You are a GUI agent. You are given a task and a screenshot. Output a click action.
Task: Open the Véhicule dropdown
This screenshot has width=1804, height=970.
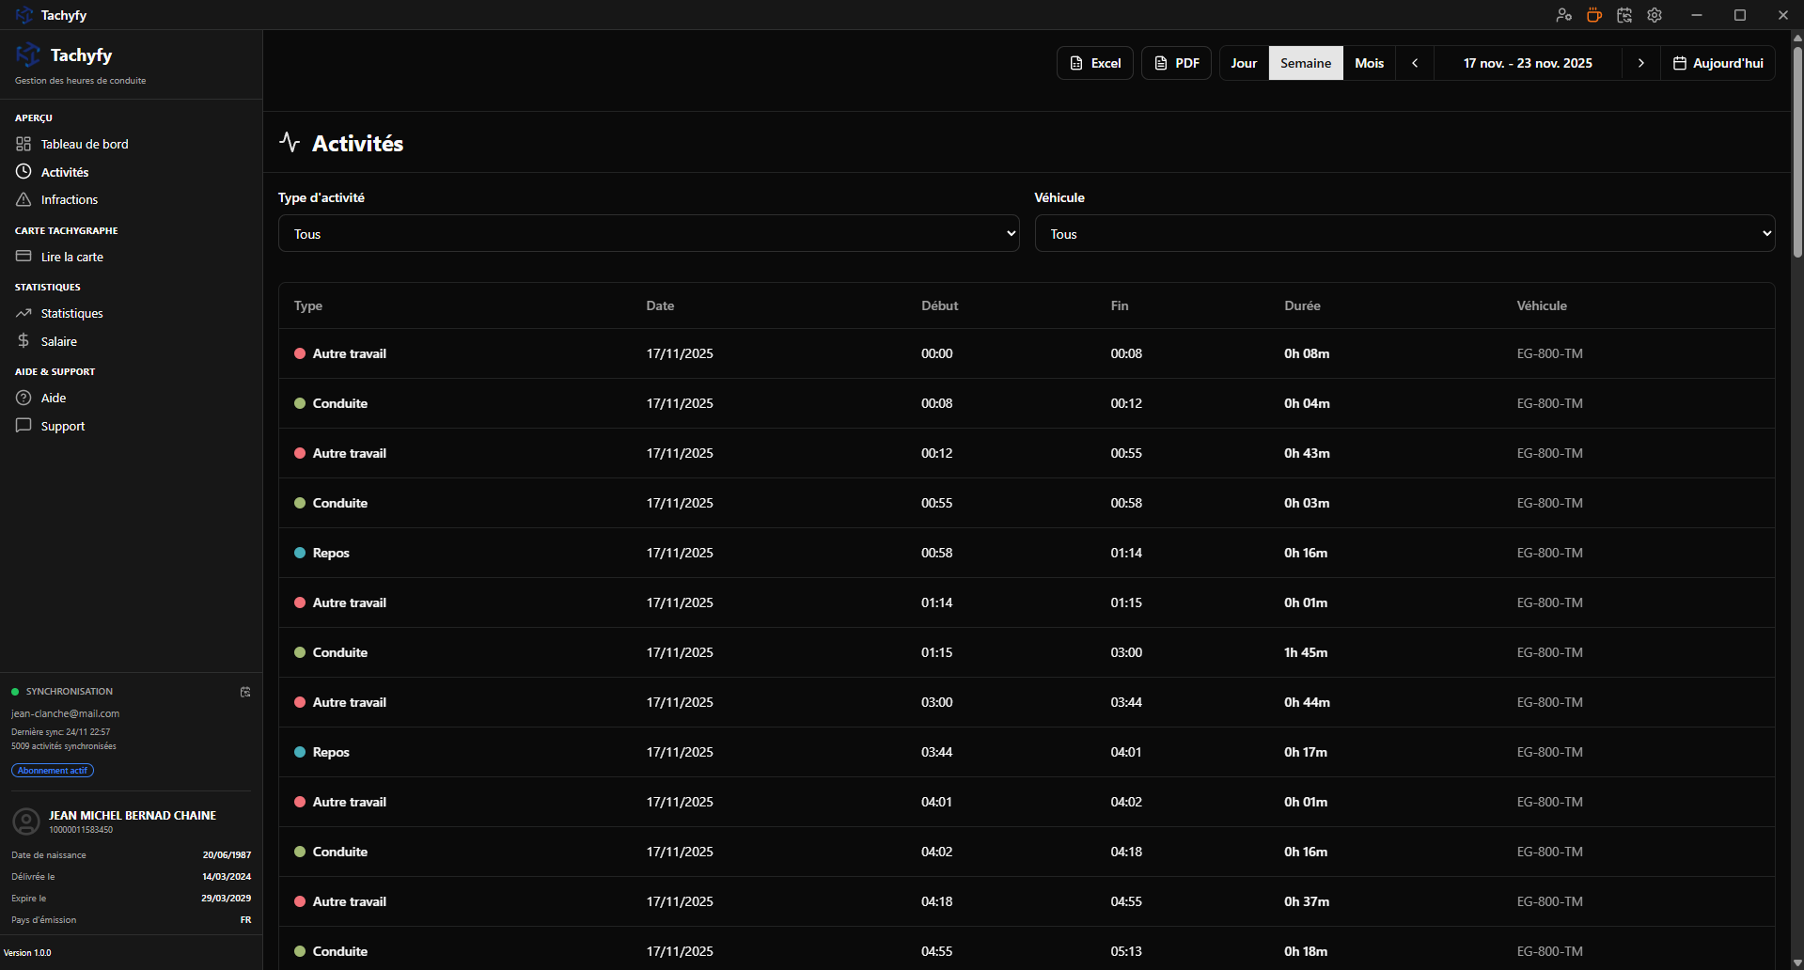[x=1404, y=233]
